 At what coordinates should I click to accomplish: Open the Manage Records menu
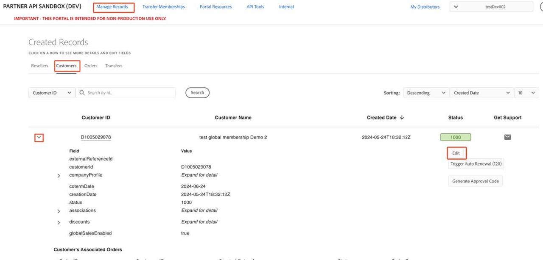coord(112,7)
